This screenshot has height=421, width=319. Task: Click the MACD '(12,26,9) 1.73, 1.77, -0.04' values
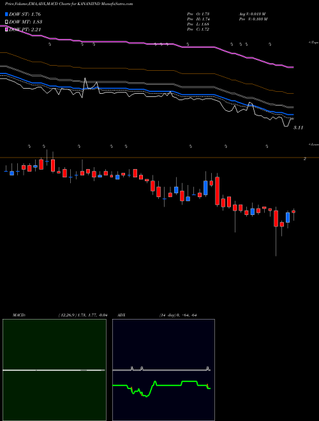coord(83,315)
